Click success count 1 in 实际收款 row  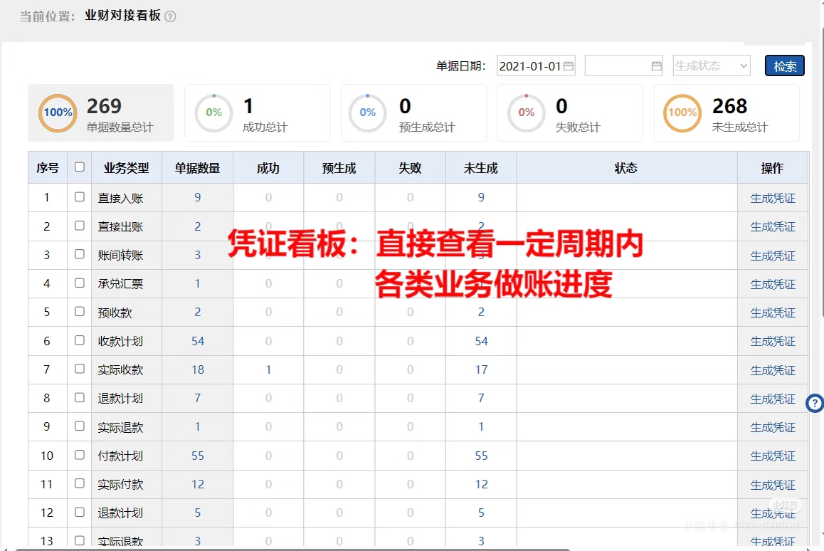point(268,369)
